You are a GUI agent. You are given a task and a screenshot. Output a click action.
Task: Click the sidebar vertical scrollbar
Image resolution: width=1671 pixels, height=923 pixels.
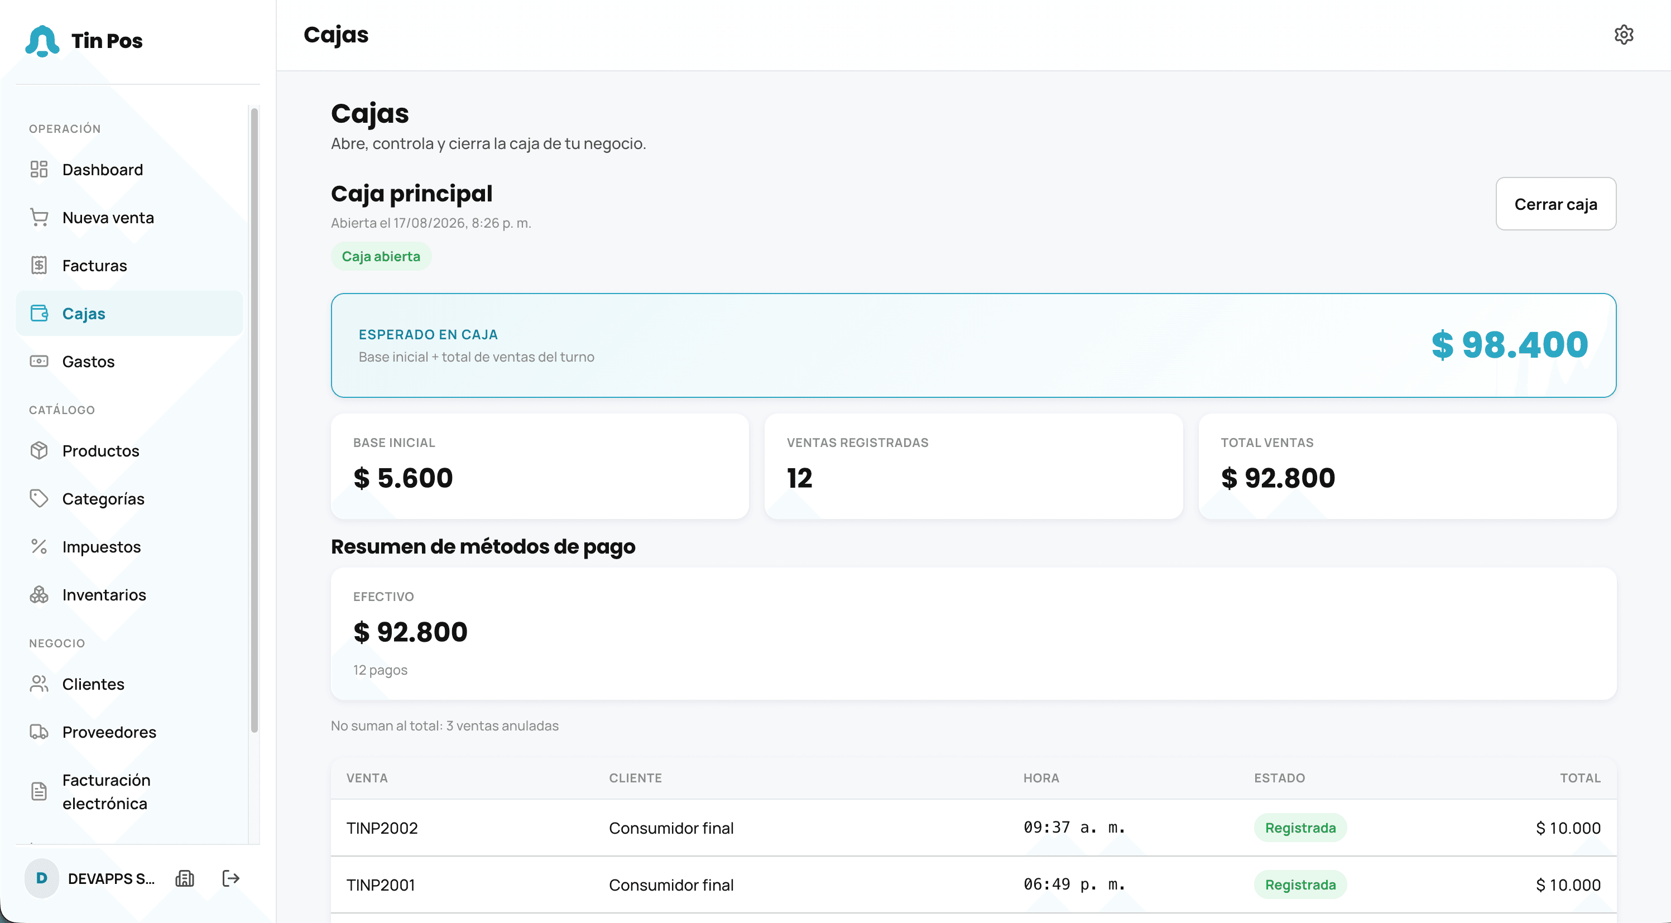click(x=255, y=420)
